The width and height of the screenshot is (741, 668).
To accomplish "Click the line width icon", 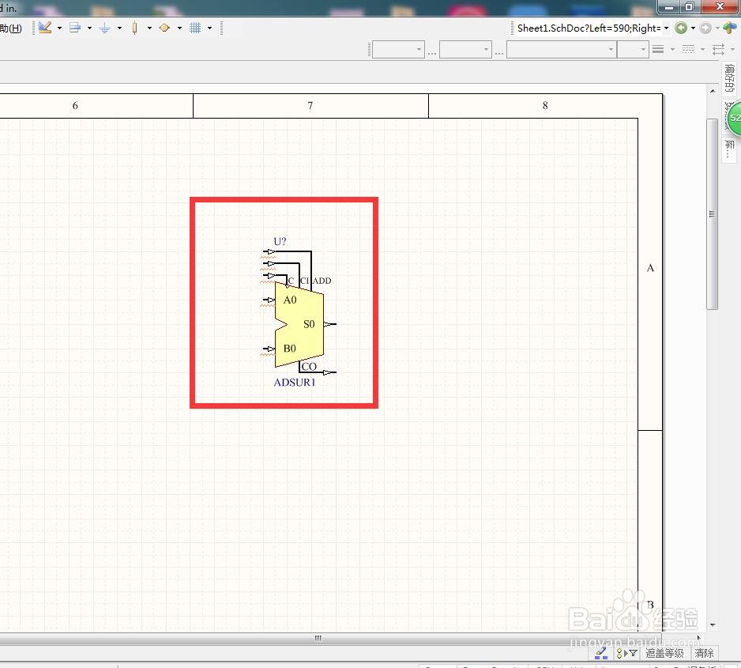I will pyautogui.click(x=658, y=49).
